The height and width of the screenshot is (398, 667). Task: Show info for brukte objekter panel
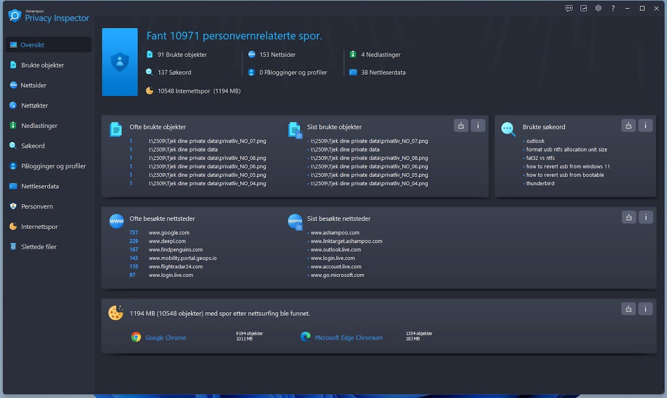tap(478, 126)
